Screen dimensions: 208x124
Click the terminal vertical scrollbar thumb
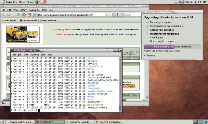click(120, 108)
